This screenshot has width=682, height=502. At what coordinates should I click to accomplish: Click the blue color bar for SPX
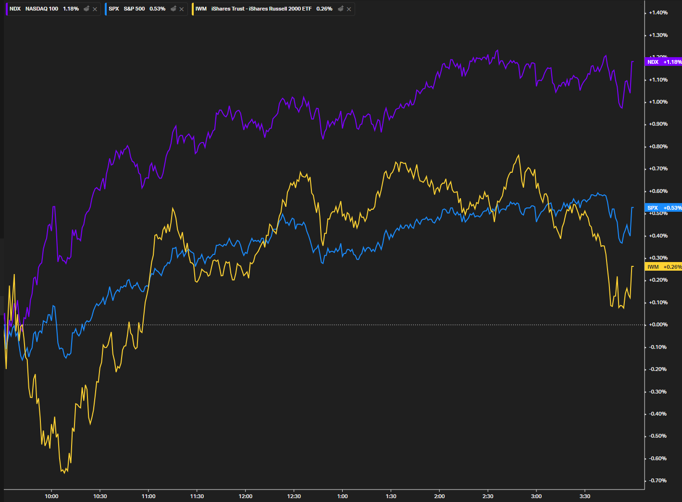(106, 9)
